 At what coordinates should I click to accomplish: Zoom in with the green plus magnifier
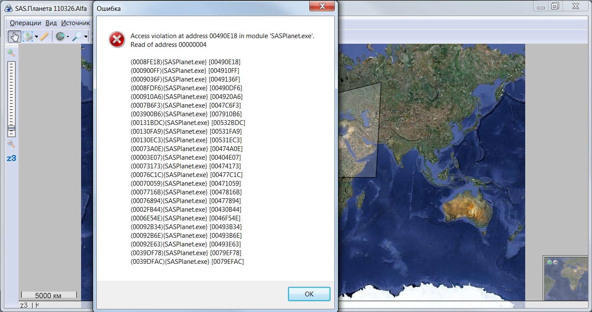[11, 53]
